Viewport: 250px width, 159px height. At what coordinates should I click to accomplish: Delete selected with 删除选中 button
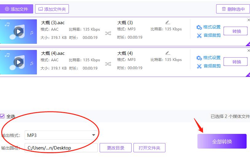tap(233, 9)
